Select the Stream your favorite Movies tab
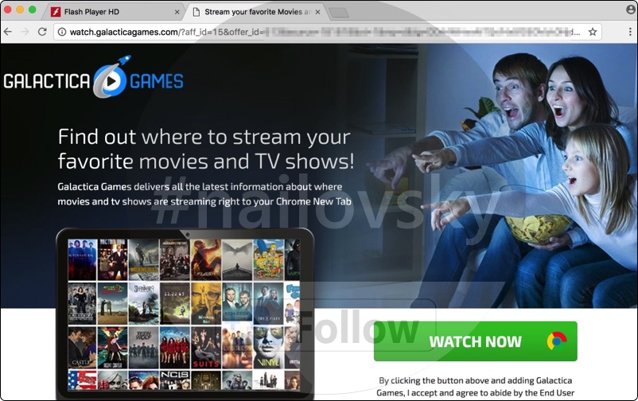Viewport: 638px width, 401px height. coord(256,12)
